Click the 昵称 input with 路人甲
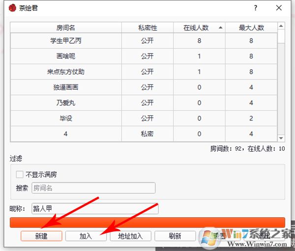Viewport: 295px width, 251px height. click(95, 208)
